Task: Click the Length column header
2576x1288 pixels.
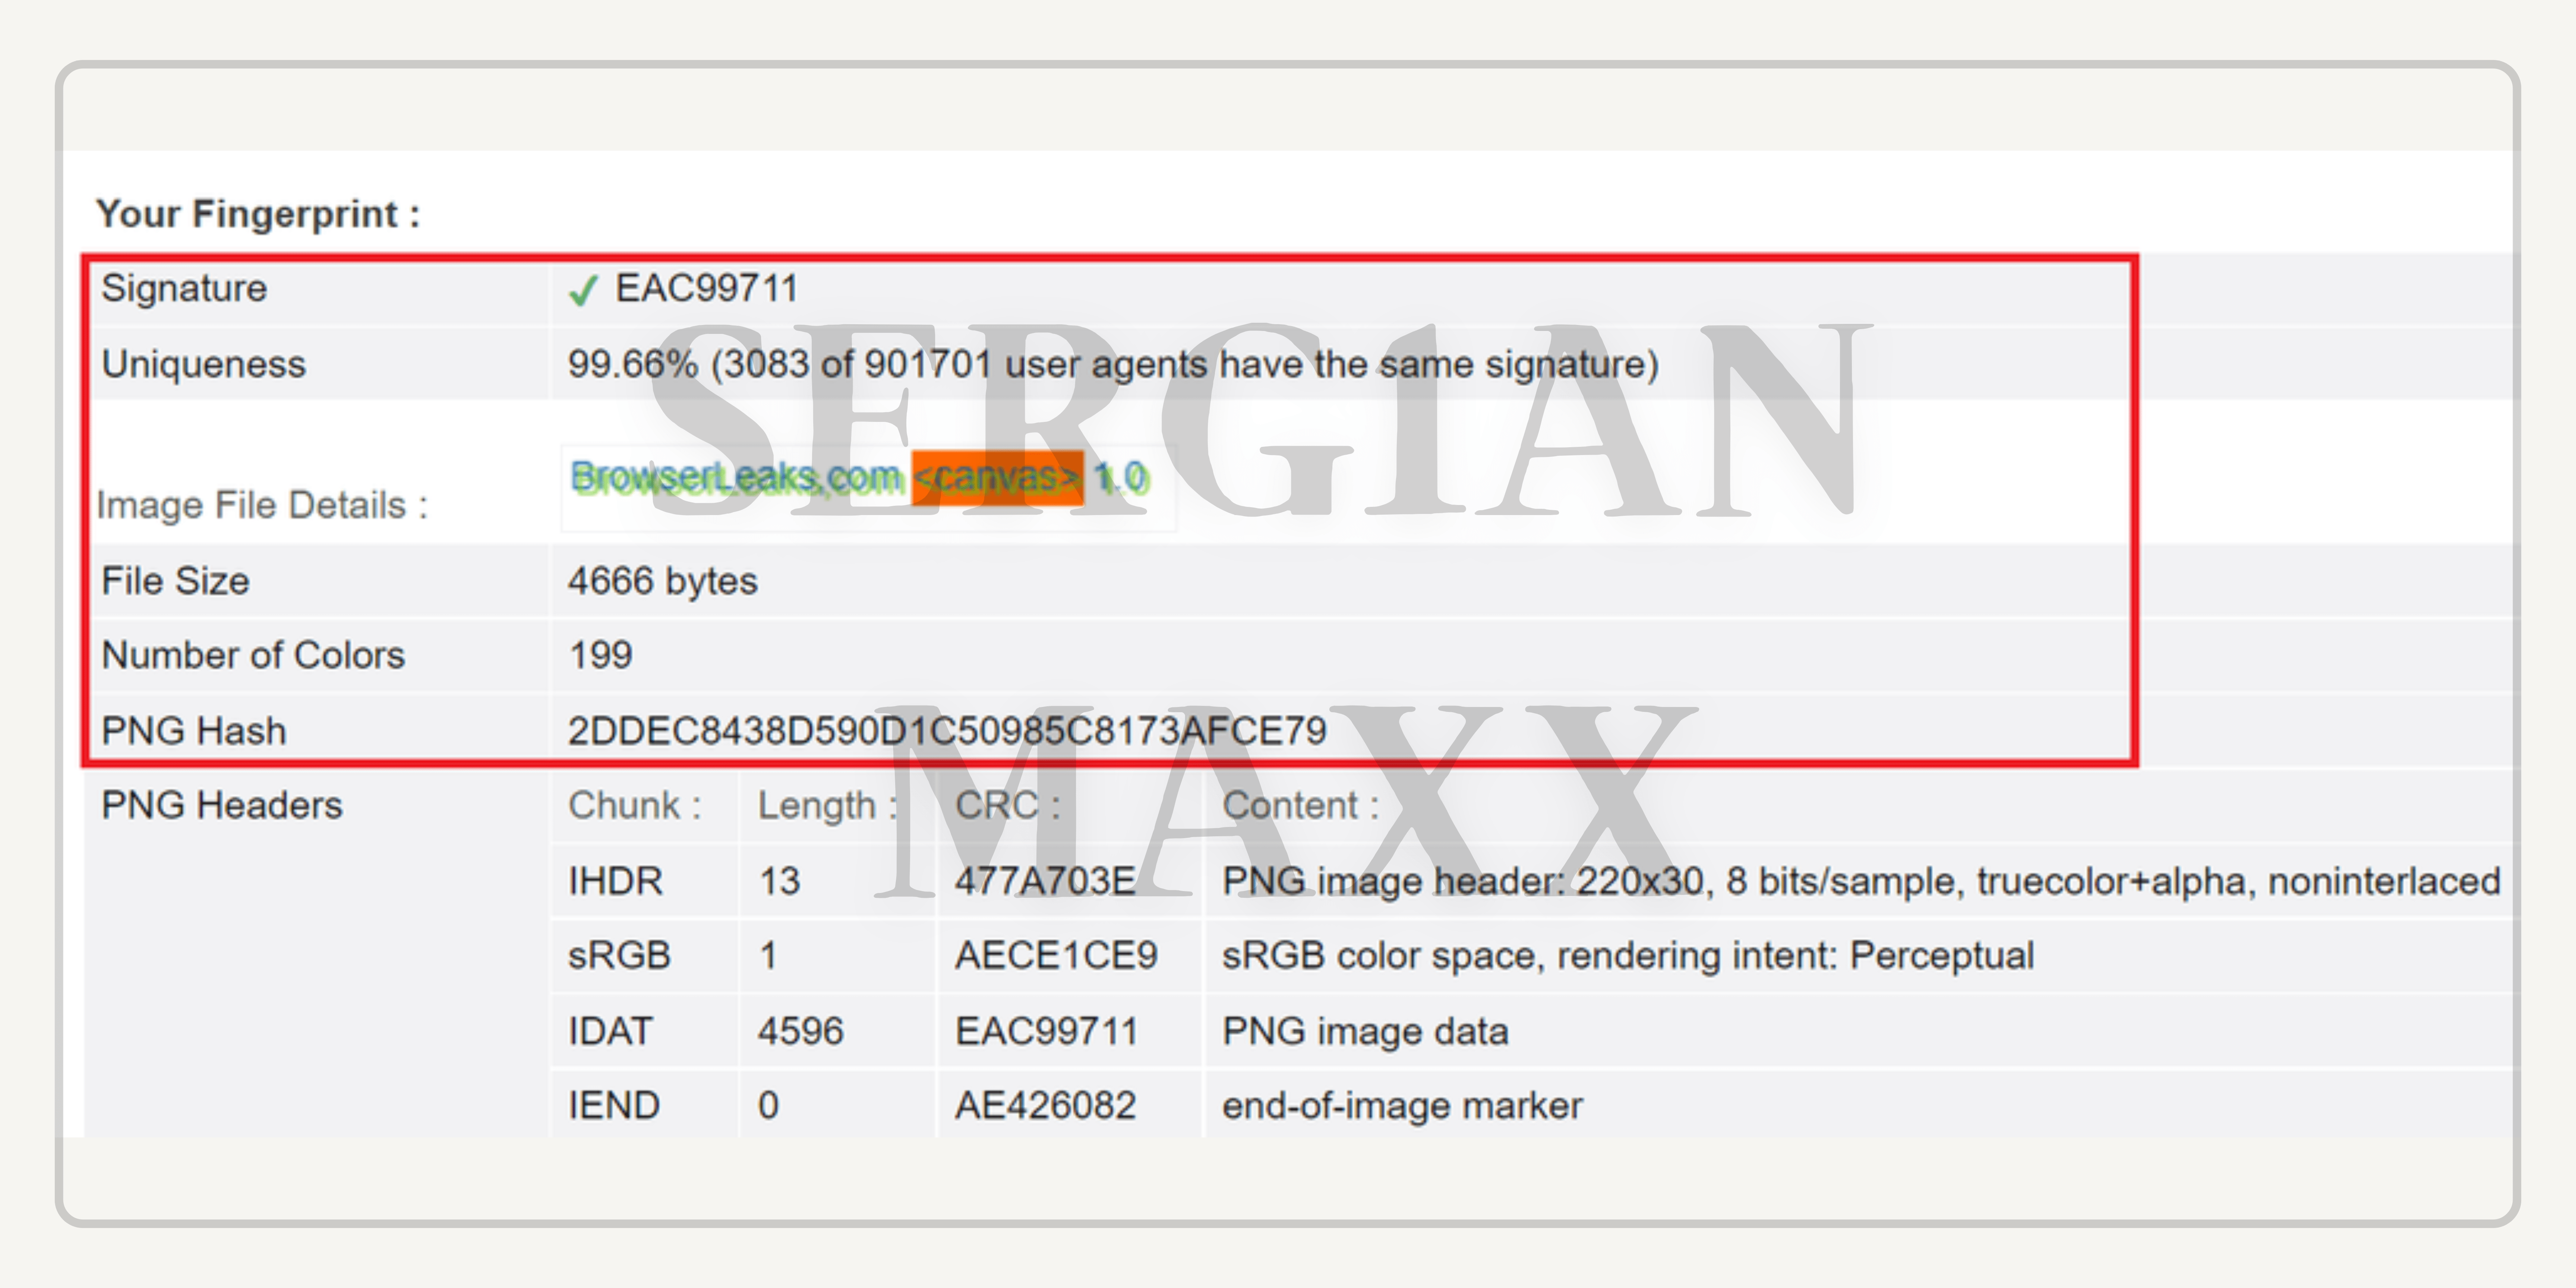Action: (825, 805)
